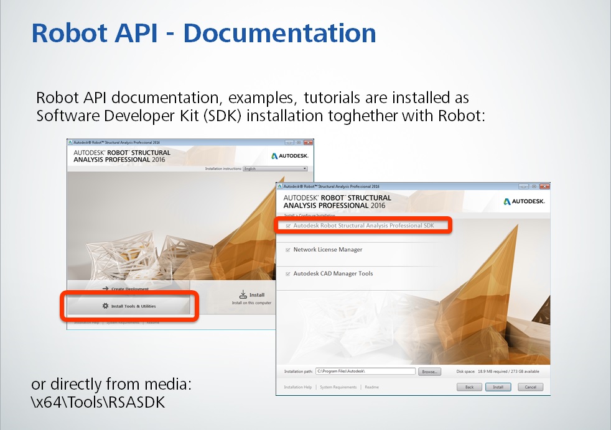This screenshot has width=611, height=430.
Task: Click the Autodesk logo in left installer window
Action: pyautogui.click(x=289, y=156)
